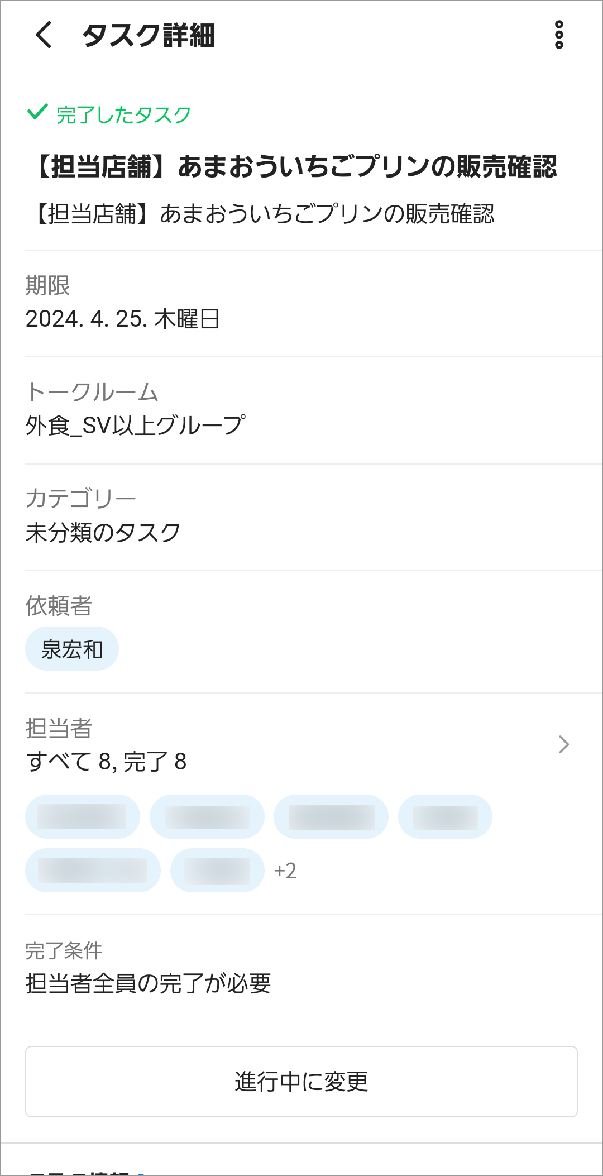Image resolution: width=603 pixels, height=1176 pixels.
Task: Tap the タスク詳細 header title
Action: 149,36
